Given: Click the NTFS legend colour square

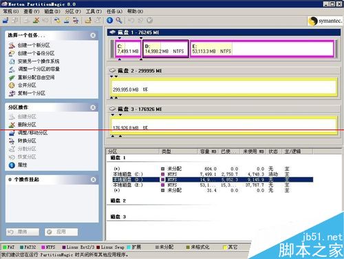Looking at the screenshot, I should coord(43,247).
